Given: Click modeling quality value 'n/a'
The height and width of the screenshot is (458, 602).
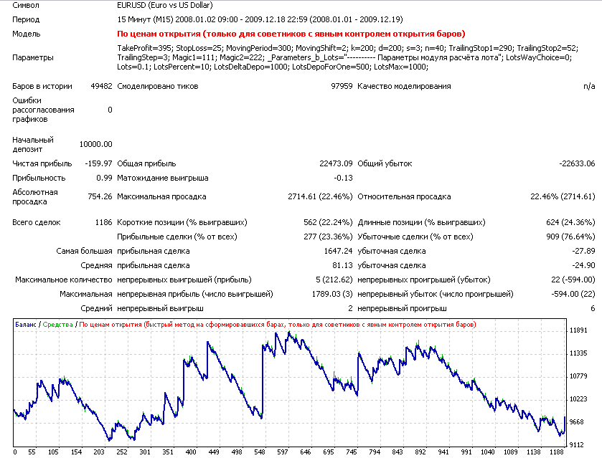Looking at the screenshot, I should [589, 86].
